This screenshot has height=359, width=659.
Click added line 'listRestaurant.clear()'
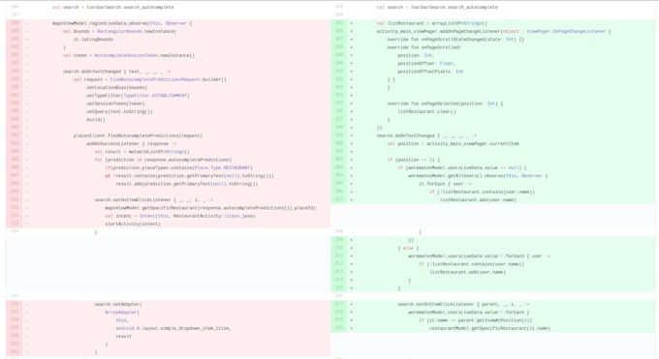[426, 111]
